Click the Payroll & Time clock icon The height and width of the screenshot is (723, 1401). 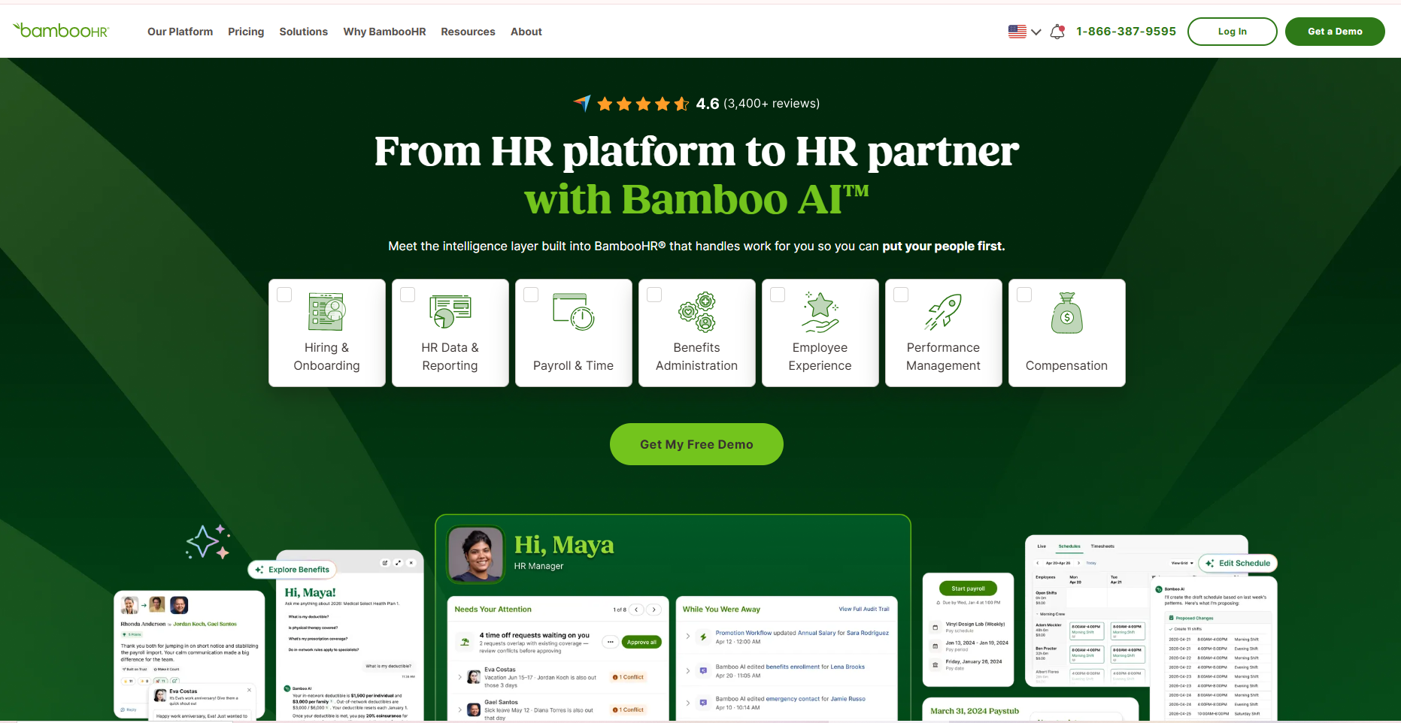pyautogui.click(x=574, y=312)
